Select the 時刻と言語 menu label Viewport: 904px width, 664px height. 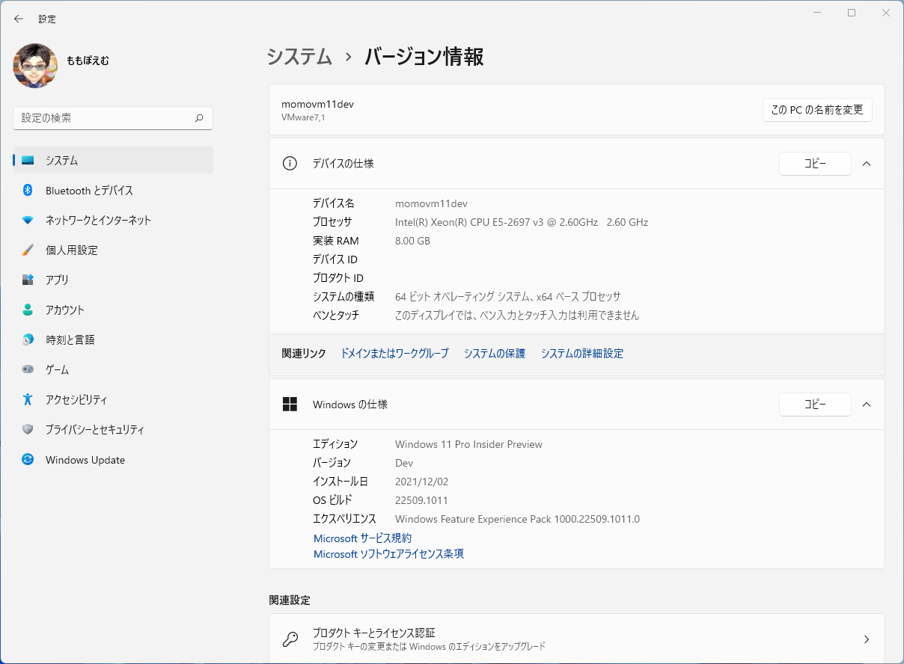[70, 339]
